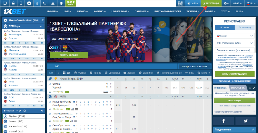Collapse the ТОП Игры panel

pyautogui.click(x=41, y=26)
